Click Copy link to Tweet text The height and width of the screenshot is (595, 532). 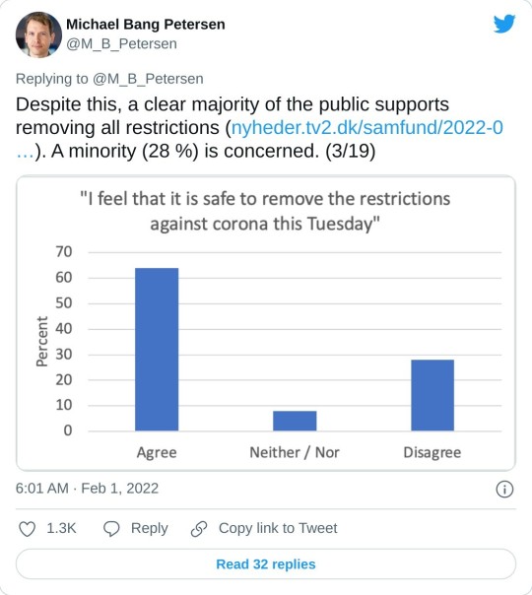tap(278, 528)
